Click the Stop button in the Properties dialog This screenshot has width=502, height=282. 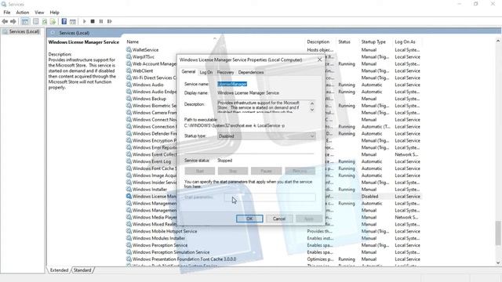pyautogui.click(x=233, y=171)
